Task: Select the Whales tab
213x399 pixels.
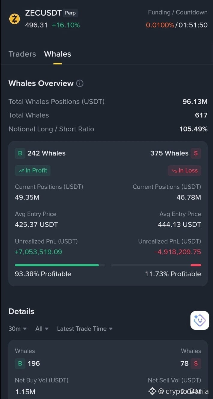Action: 58,54
